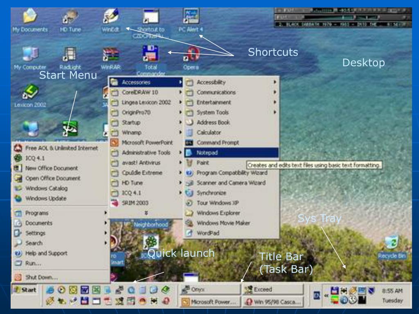
Task: Select Open Office Document
Action: click(x=61, y=178)
